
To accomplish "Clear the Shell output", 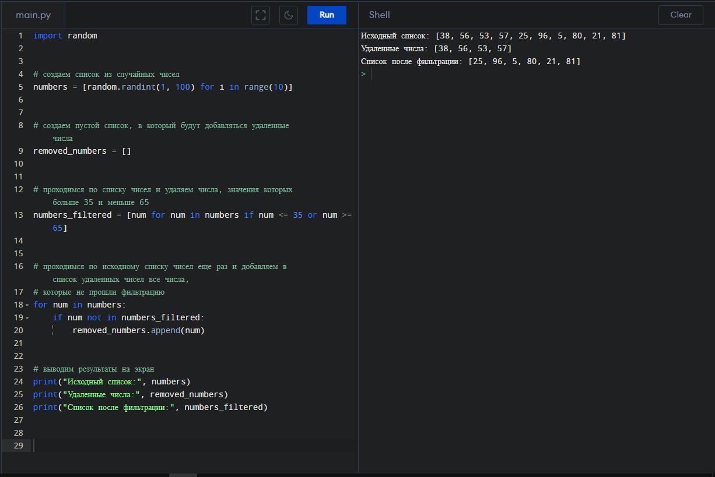I will coord(681,15).
